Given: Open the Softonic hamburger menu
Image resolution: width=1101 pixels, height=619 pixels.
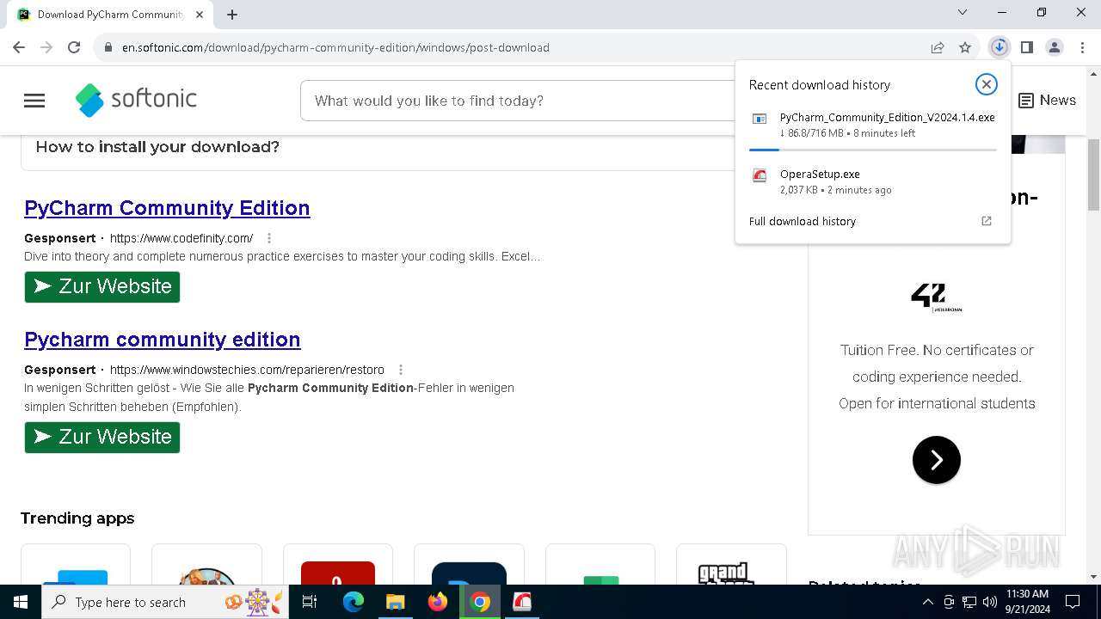Looking at the screenshot, I should click(34, 101).
